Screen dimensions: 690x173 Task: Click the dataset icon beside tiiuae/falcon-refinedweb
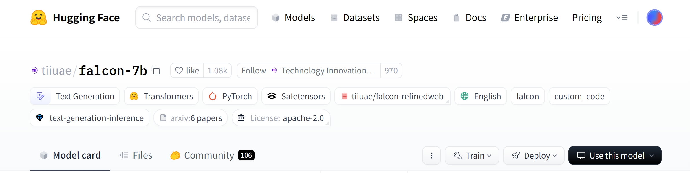pos(345,96)
